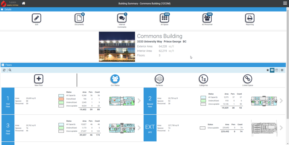
Task: Open the Linked Space icon
Action: (x=248, y=79)
